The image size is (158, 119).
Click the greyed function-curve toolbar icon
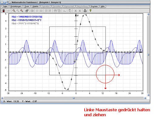[9, 11]
